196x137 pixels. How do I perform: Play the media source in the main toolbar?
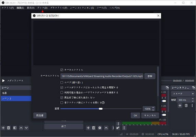(3, 80)
